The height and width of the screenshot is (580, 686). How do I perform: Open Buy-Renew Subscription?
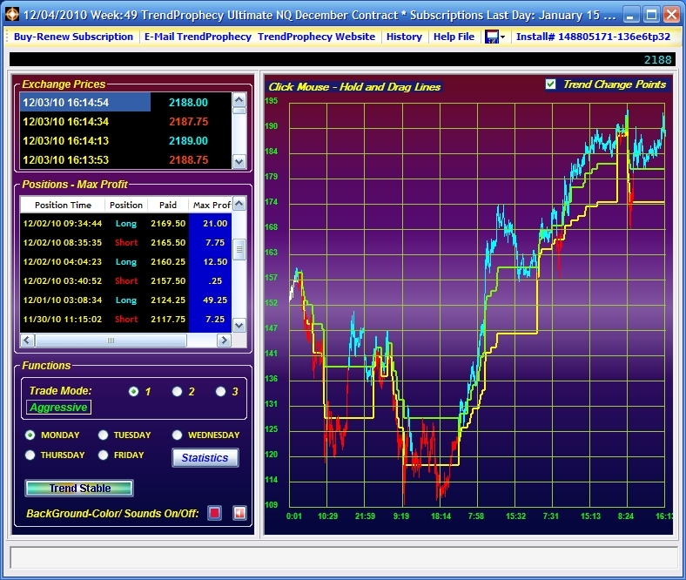coord(73,37)
